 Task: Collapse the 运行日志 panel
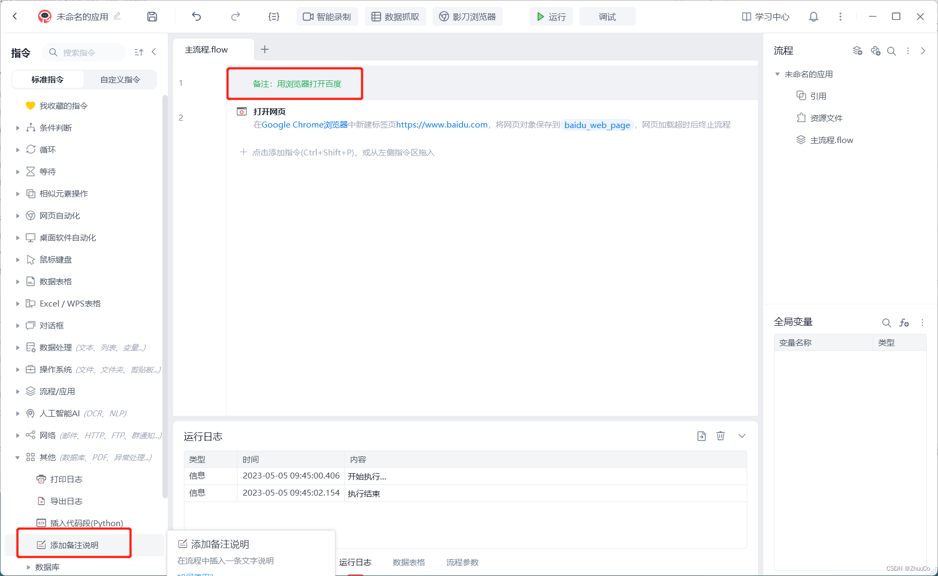[x=742, y=436]
